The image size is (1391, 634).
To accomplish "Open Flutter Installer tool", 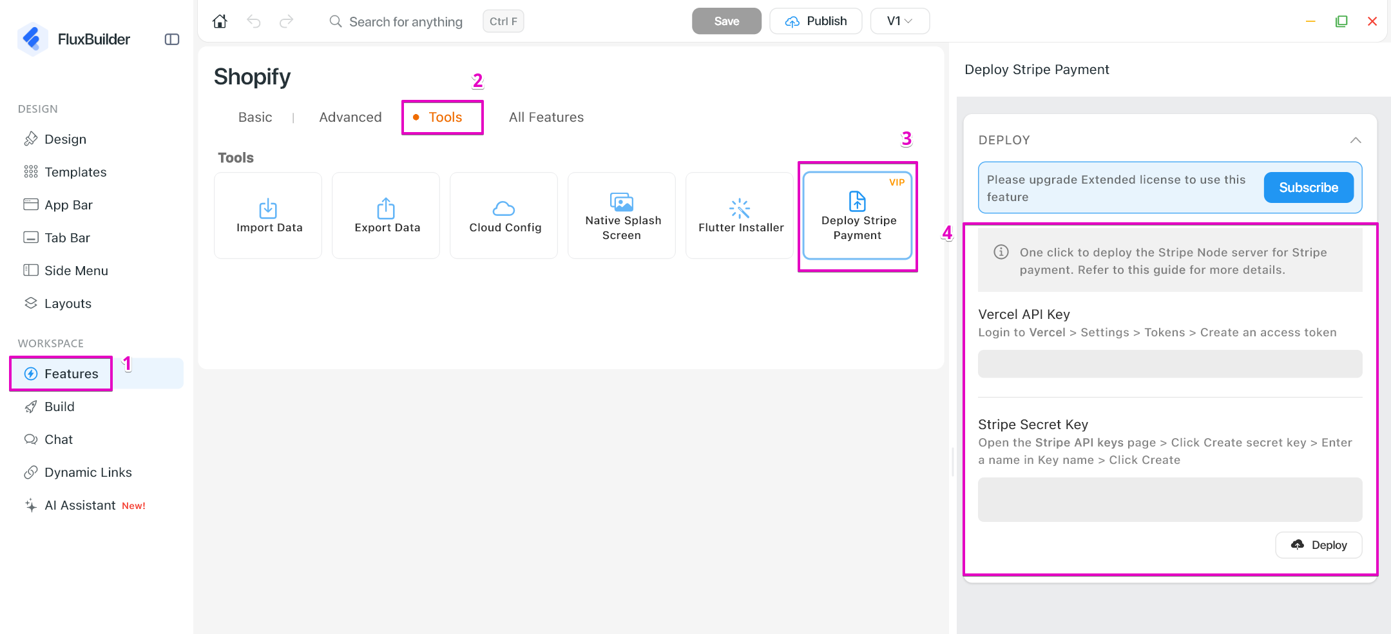I will tap(740, 215).
